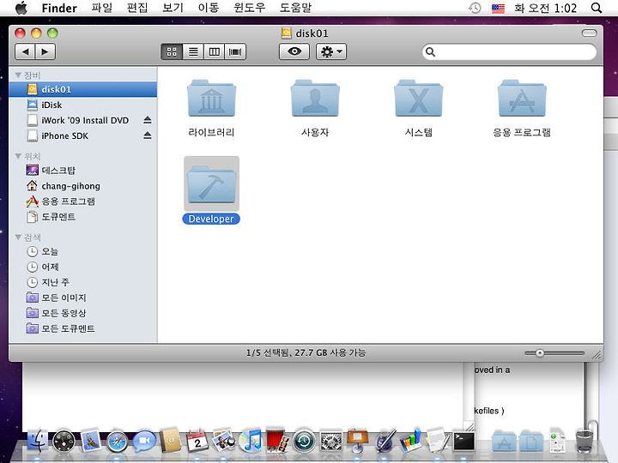The height and width of the screenshot is (463, 618).
Task: Open Dashboard from the Dock
Action: [64, 441]
